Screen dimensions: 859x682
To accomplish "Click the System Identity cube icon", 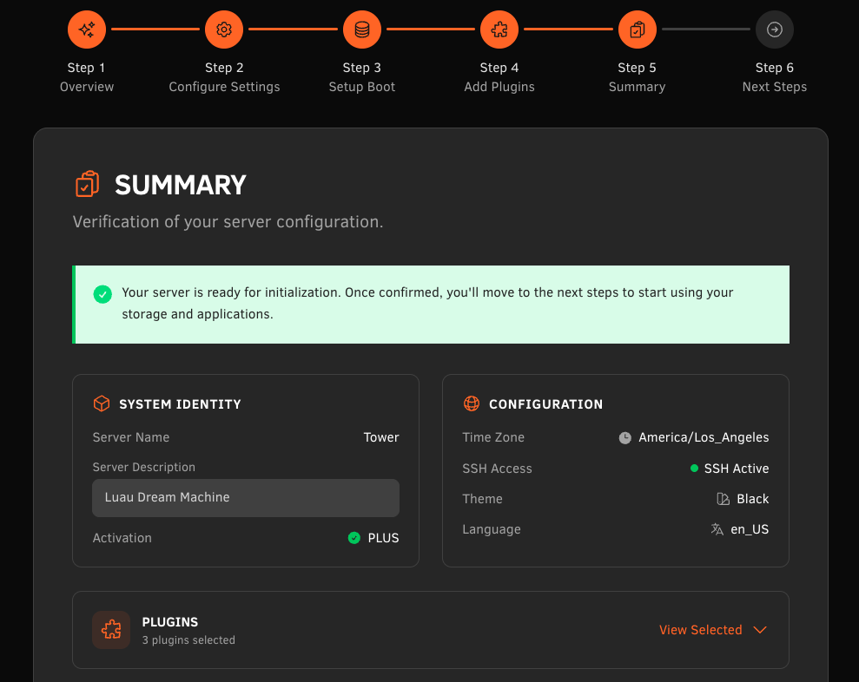I will pos(102,403).
